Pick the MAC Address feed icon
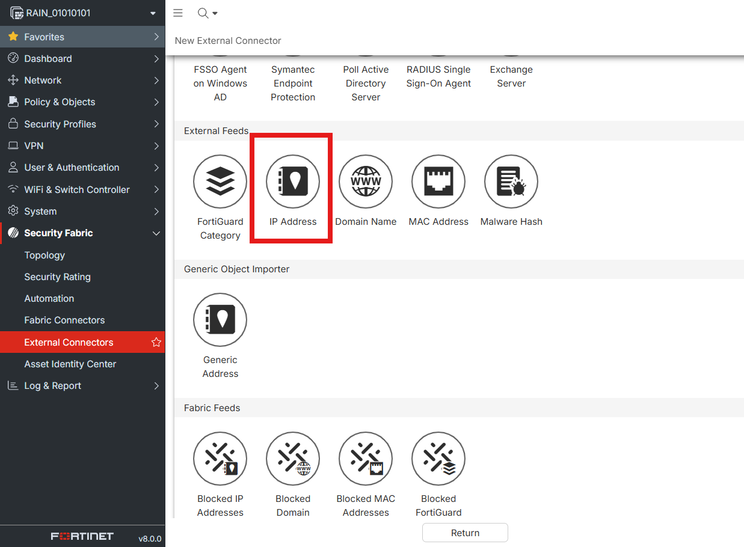The height and width of the screenshot is (547, 744). pyautogui.click(x=438, y=182)
